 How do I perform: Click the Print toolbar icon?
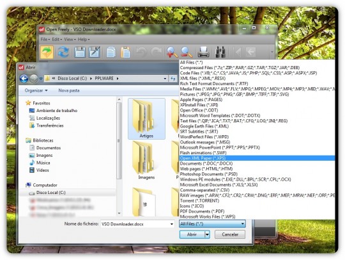204,53
